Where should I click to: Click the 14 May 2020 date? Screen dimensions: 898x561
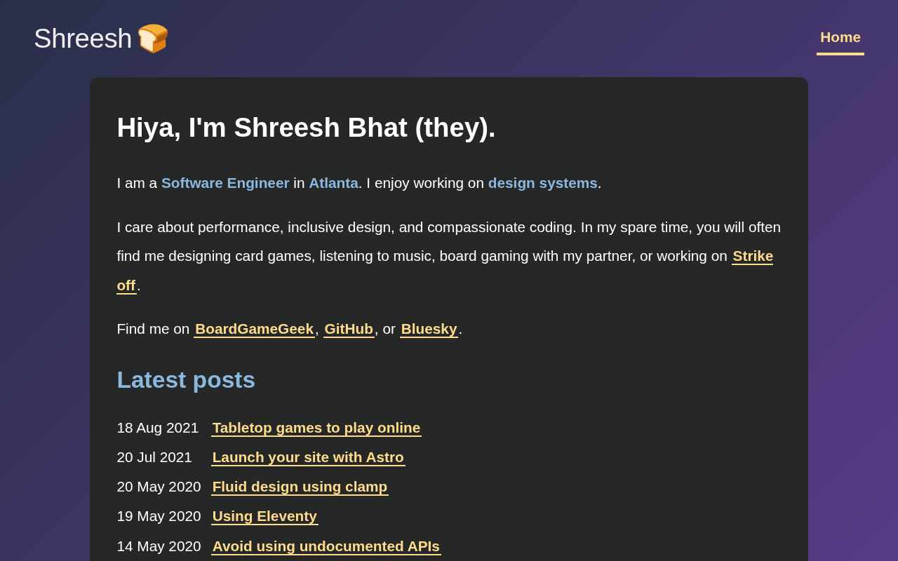tap(159, 546)
